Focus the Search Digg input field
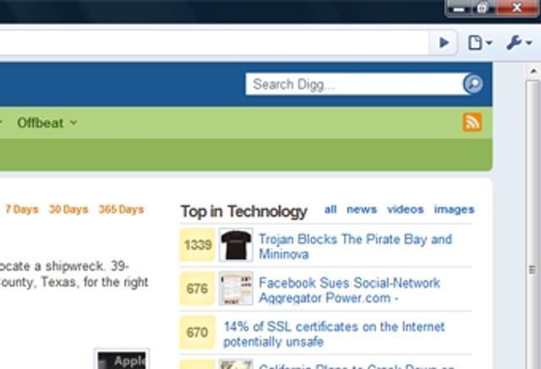541x369 pixels. [x=355, y=84]
